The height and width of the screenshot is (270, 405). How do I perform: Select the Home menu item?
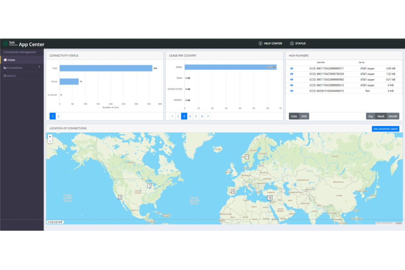tap(11, 60)
